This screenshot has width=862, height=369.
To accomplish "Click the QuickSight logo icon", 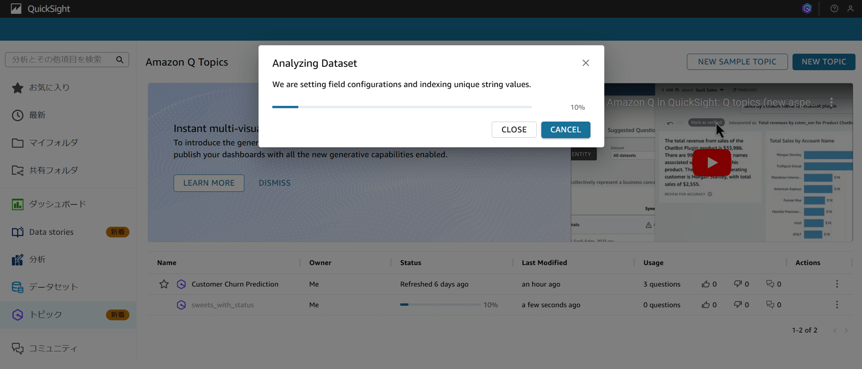I will pyautogui.click(x=16, y=9).
